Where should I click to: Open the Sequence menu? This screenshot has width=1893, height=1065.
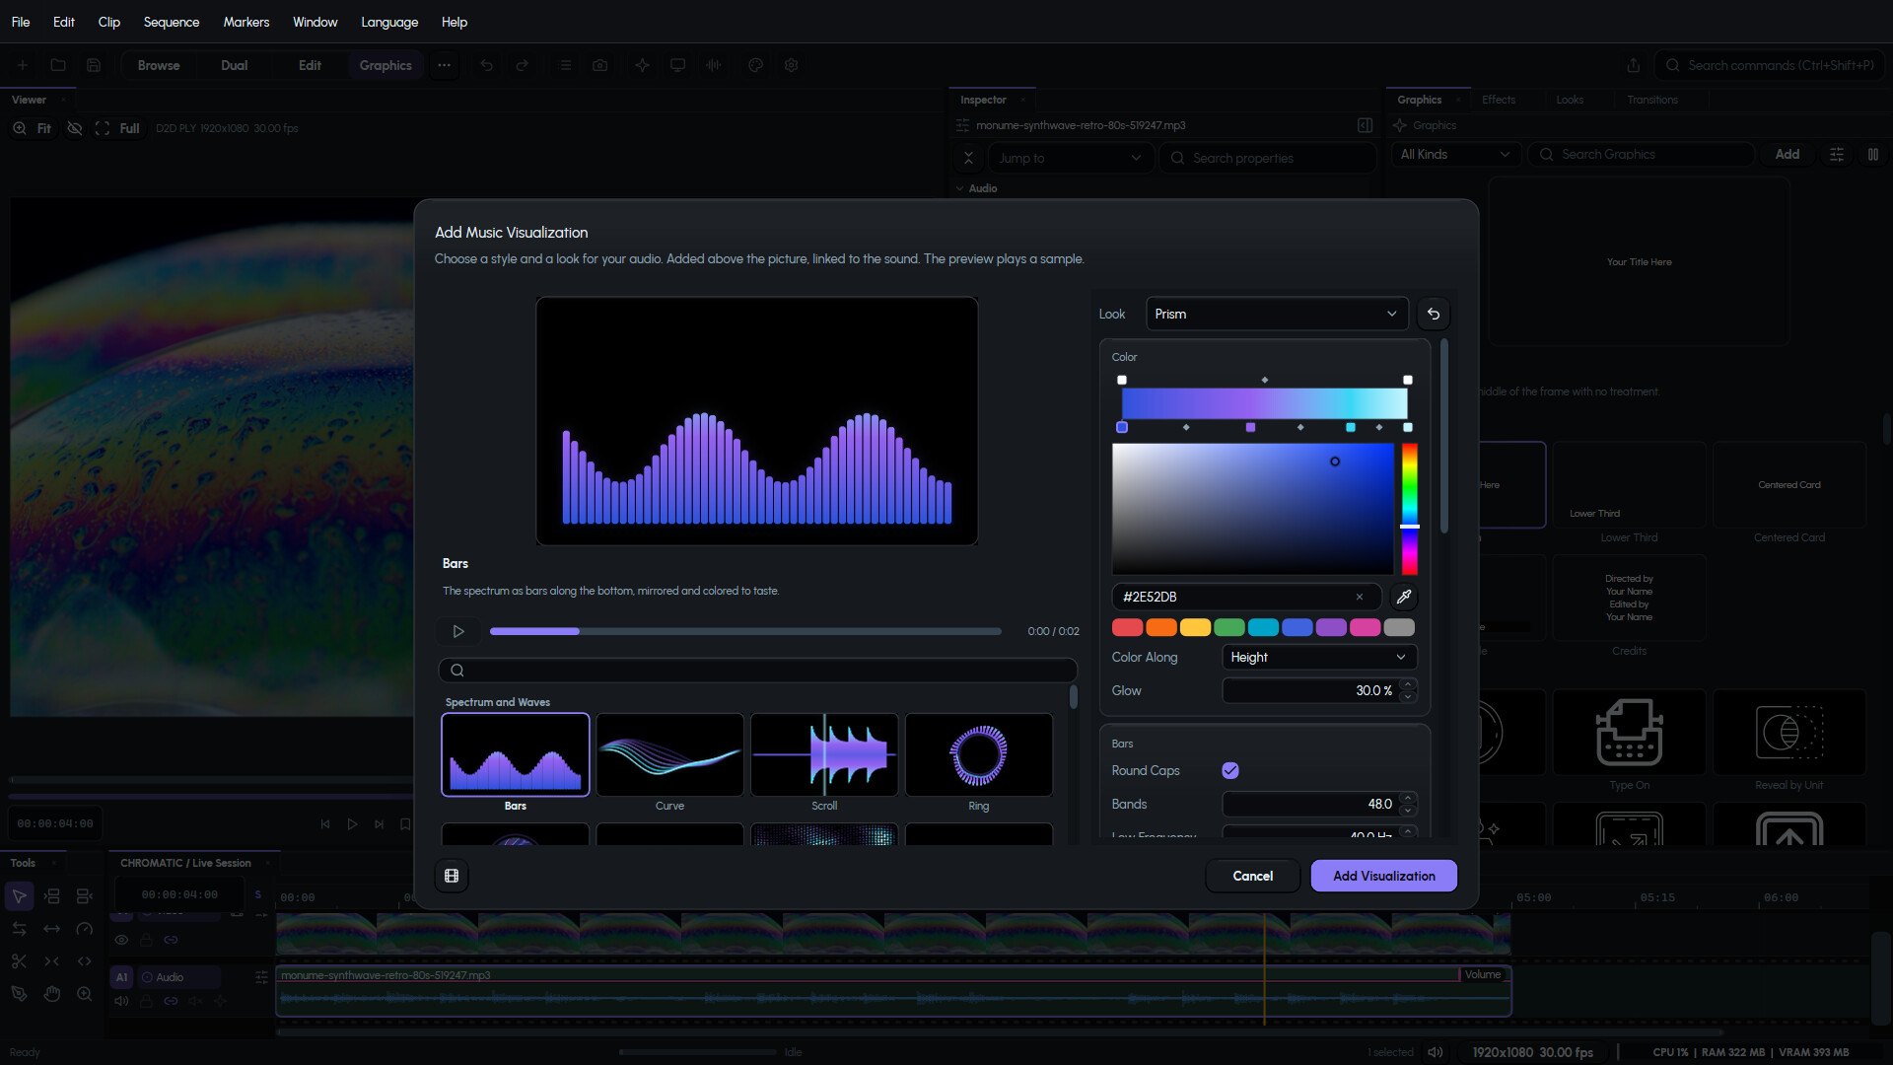tap(172, 22)
